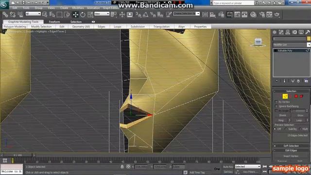Image resolution: width=311 pixels, height=175 pixels.
Task: Open the Schematic View icon
Action: pos(244,15)
